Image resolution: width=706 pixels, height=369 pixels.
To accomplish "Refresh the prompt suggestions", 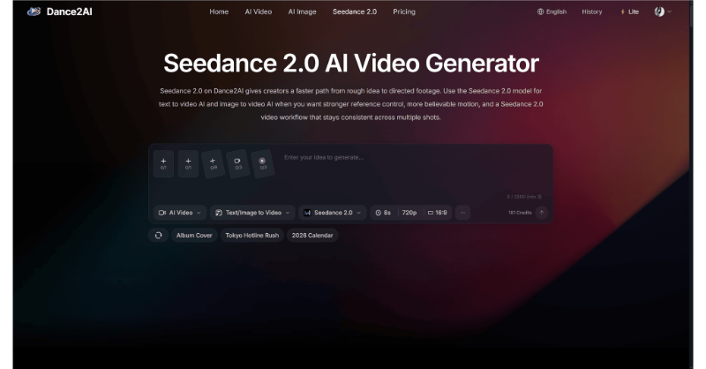I will click(159, 235).
